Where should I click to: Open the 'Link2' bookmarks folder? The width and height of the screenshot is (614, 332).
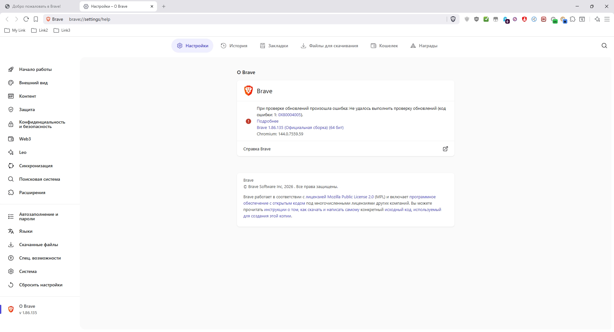tap(40, 30)
